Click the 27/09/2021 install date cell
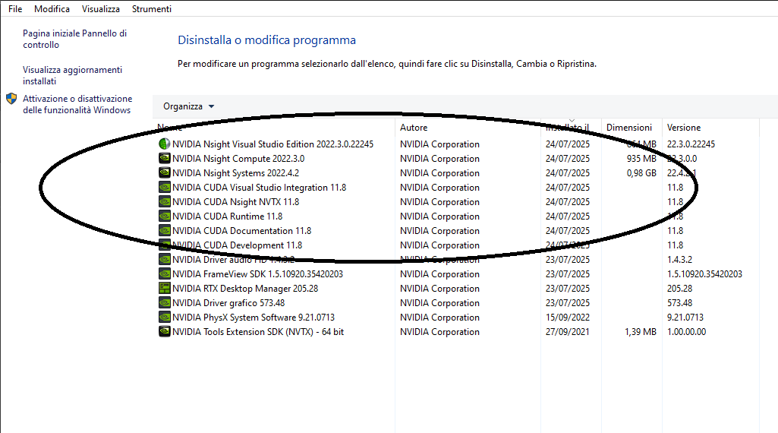The height and width of the screenshot is (433, 778). point(568,331)
